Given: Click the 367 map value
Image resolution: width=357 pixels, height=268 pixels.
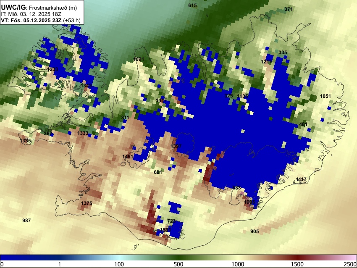Looking at the screenshot, I should 47,134.
